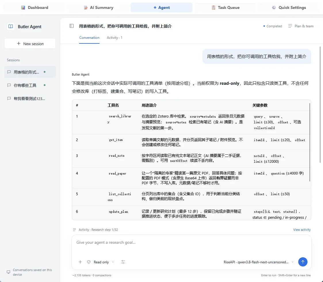Click the conversation pane scrollbar

coord(320,105)
